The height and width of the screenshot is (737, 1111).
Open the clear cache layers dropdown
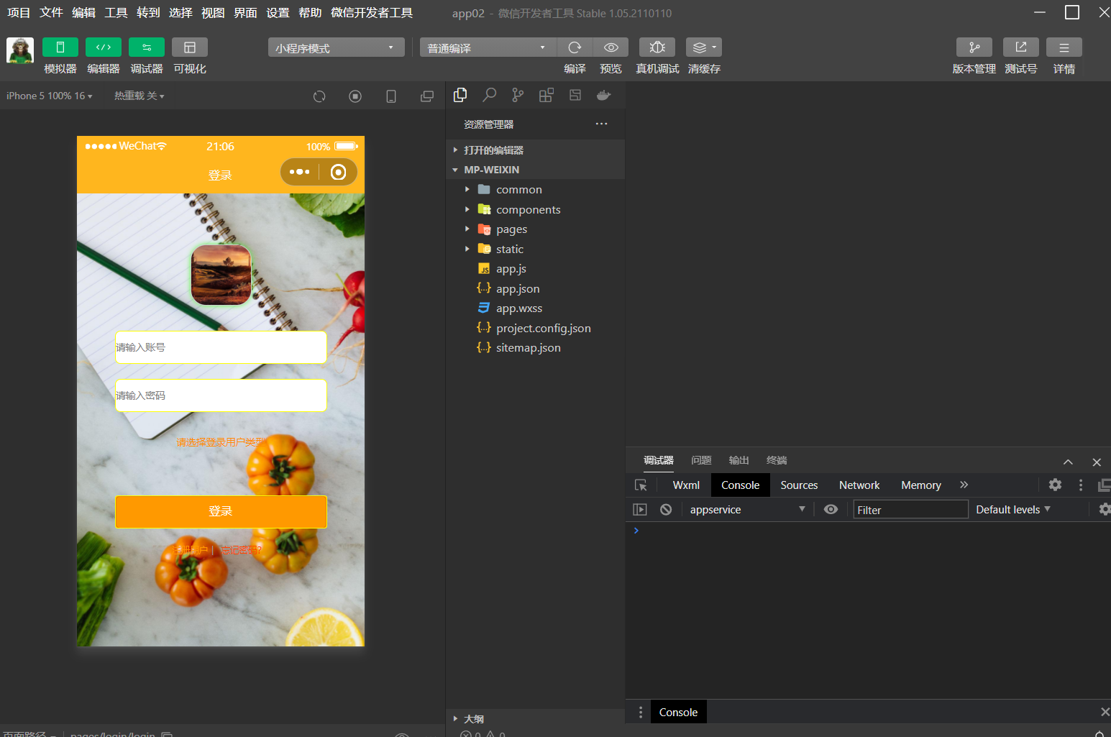[704, 47]
